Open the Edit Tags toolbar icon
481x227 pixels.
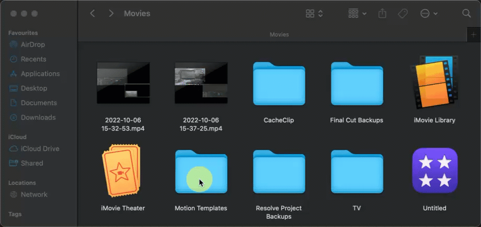[403, 14]
